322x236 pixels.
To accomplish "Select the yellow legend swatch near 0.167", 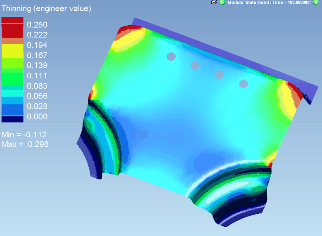I will pos(12,51).
